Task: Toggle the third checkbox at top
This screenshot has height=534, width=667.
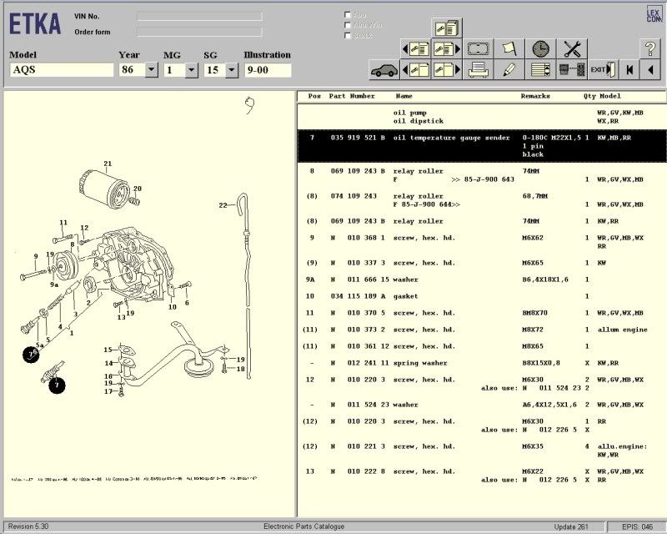Action: coord(348,36)
